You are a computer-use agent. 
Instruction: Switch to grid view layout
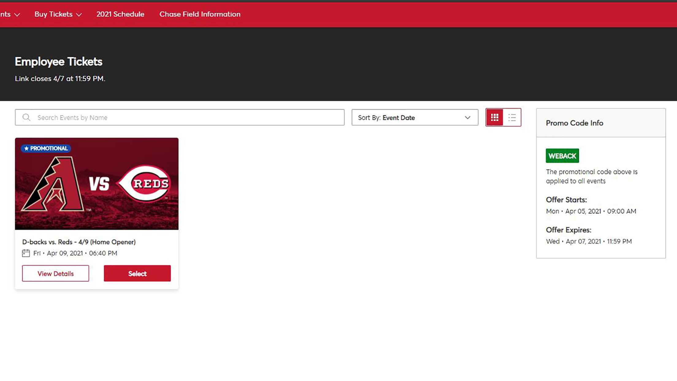tap(494, 117)
